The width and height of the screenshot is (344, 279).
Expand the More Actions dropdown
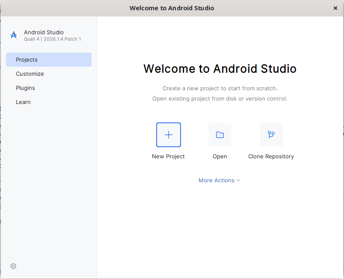[219, 180]
